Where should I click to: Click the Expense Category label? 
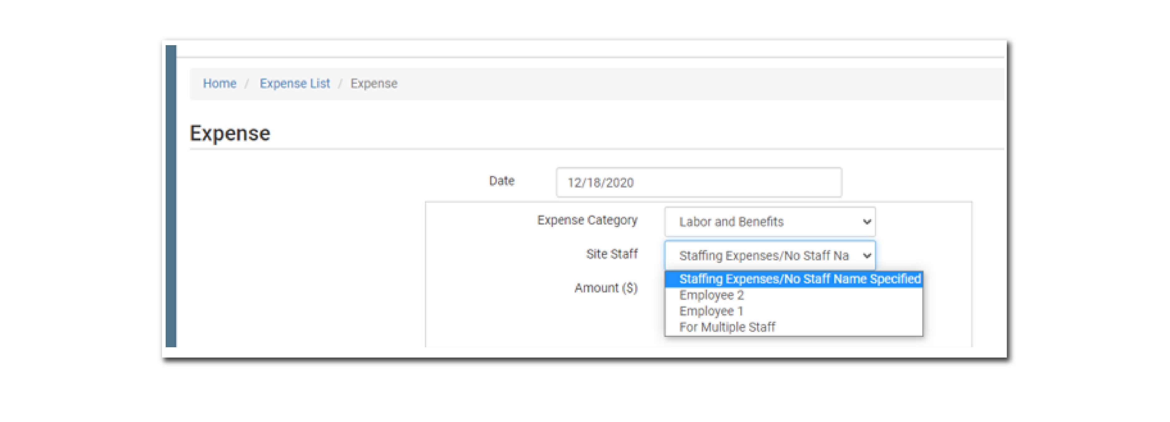587,220
